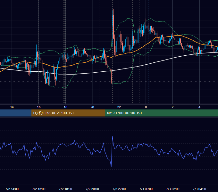The height and width of the screenshot is (192, 218).
Task: Click the "16" hour label on chart axis
Action: tap(39, 107)
